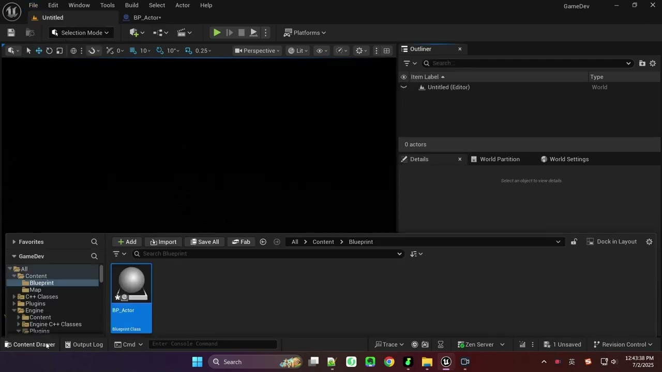The height and width of the screenshot is (372, 662).
Task: Open the Lit view mode dropdown
Action: (x=298, y=51)
